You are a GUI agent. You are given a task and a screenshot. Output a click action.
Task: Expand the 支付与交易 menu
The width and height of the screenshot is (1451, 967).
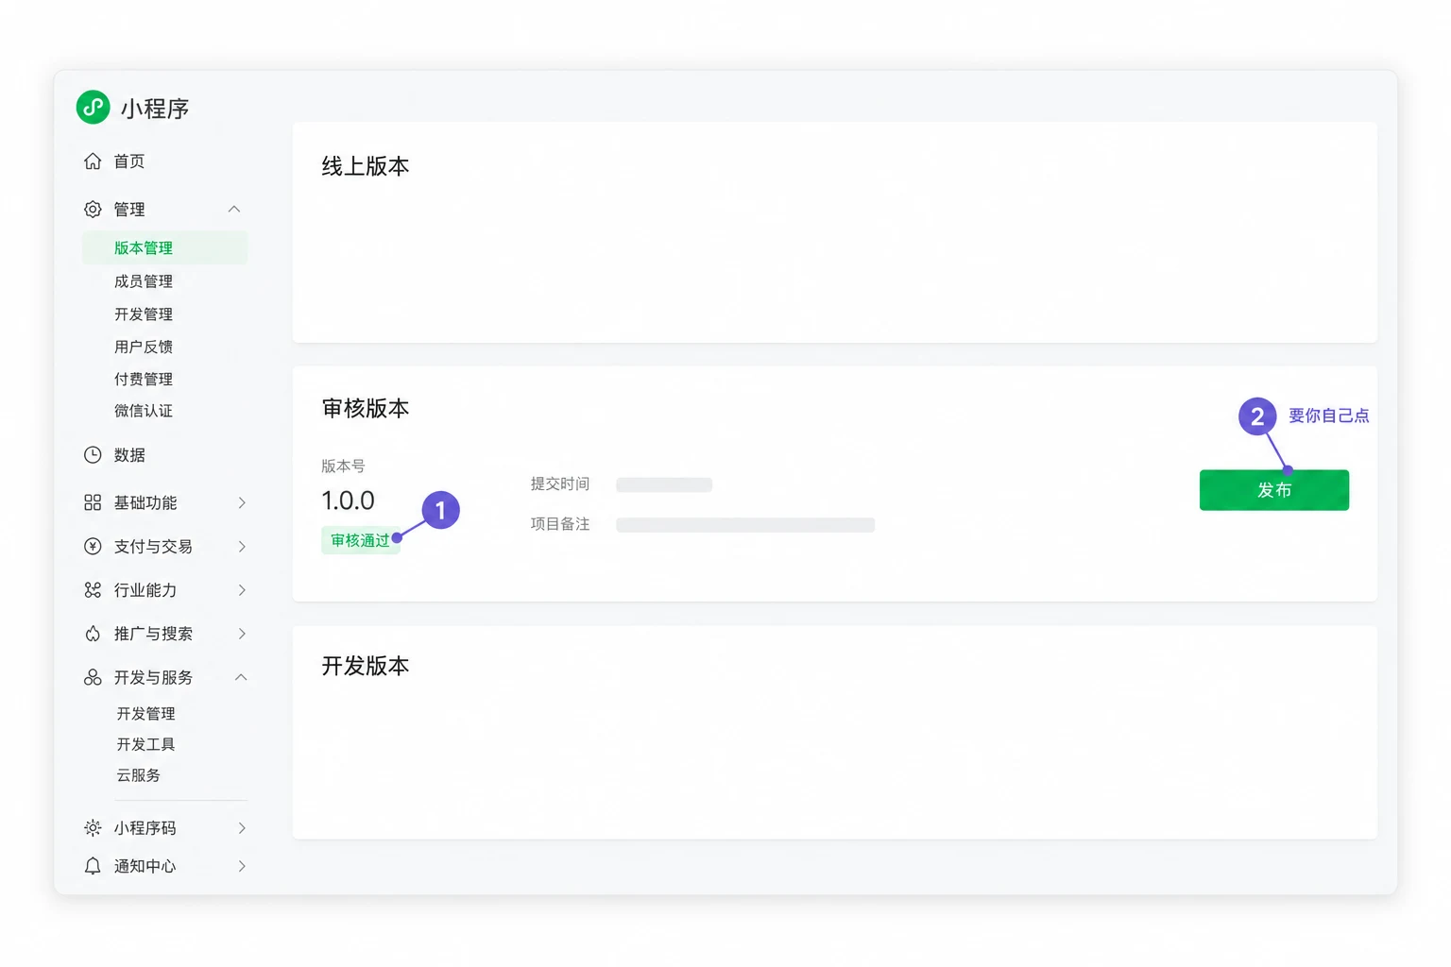(x=242, y=546)
